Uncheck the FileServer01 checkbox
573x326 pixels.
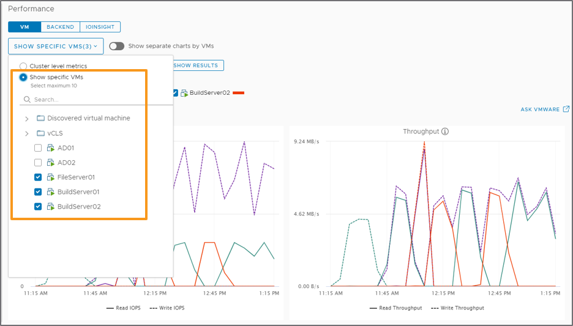click(x=38, y=177)
